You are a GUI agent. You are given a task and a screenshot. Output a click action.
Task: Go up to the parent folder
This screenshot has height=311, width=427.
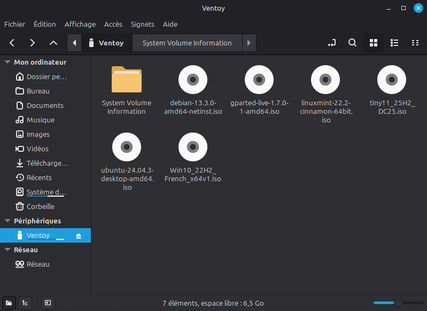tap(53, 43)
